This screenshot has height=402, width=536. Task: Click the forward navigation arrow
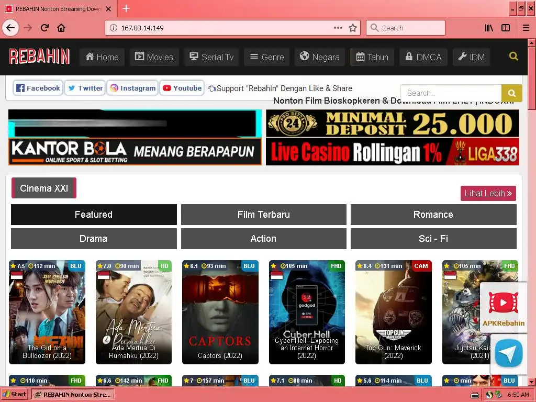pos(28,28)
